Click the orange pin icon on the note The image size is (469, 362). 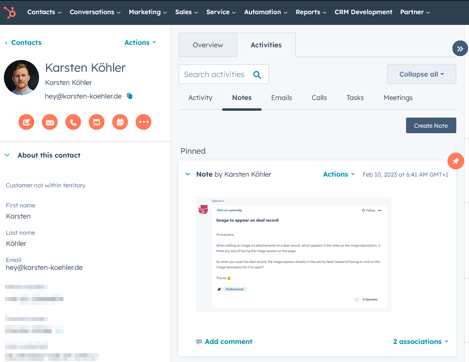pyautogui.click(x=455, y=161)
